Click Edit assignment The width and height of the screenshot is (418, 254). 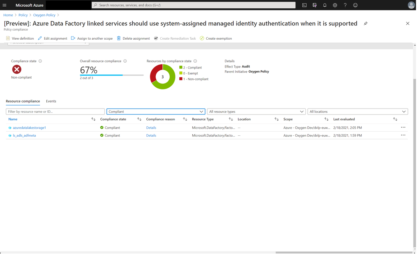coord(53,38)
